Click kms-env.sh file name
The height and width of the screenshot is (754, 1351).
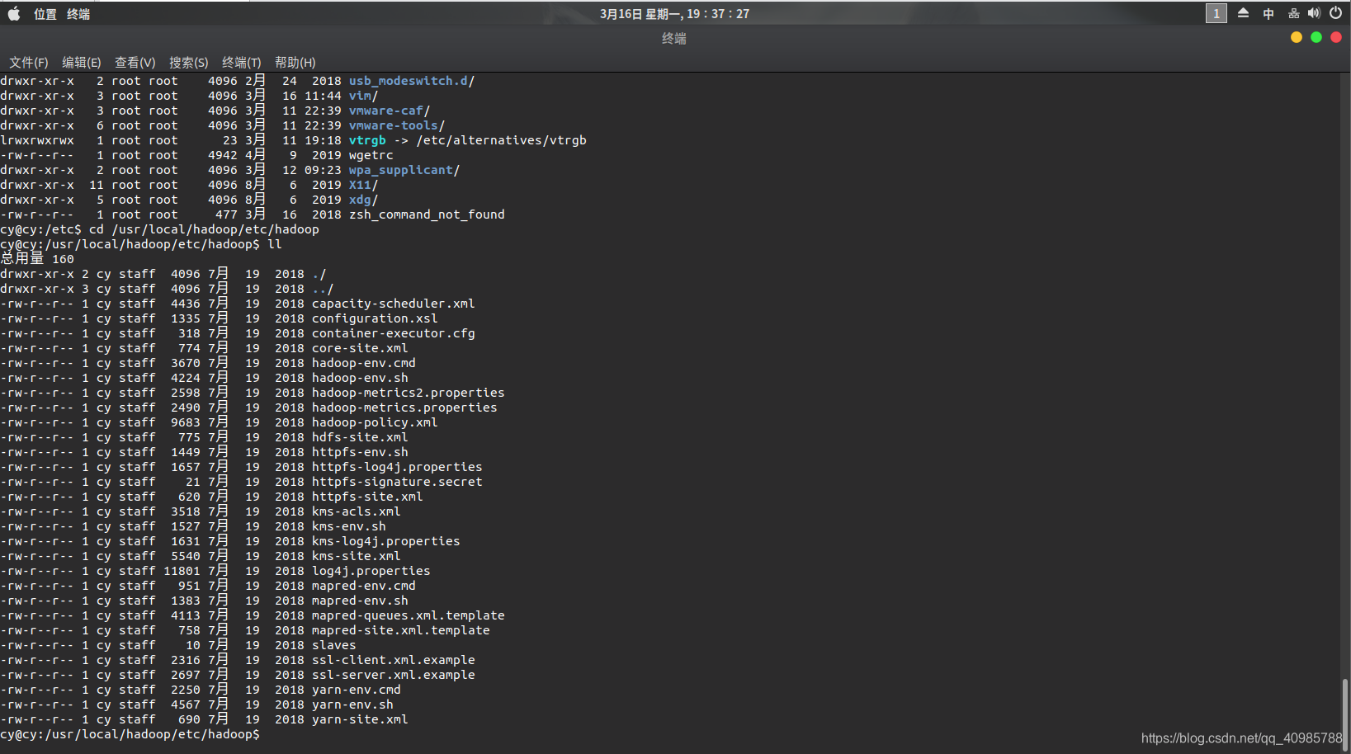(349, 526)
